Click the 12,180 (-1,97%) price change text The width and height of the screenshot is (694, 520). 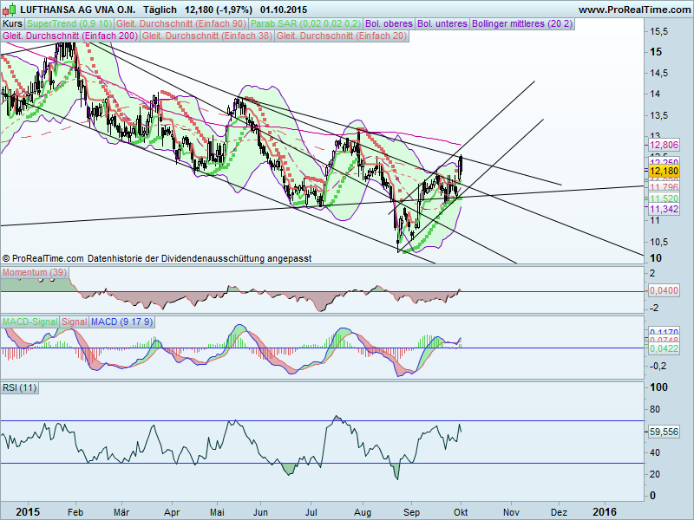[219, 10]
